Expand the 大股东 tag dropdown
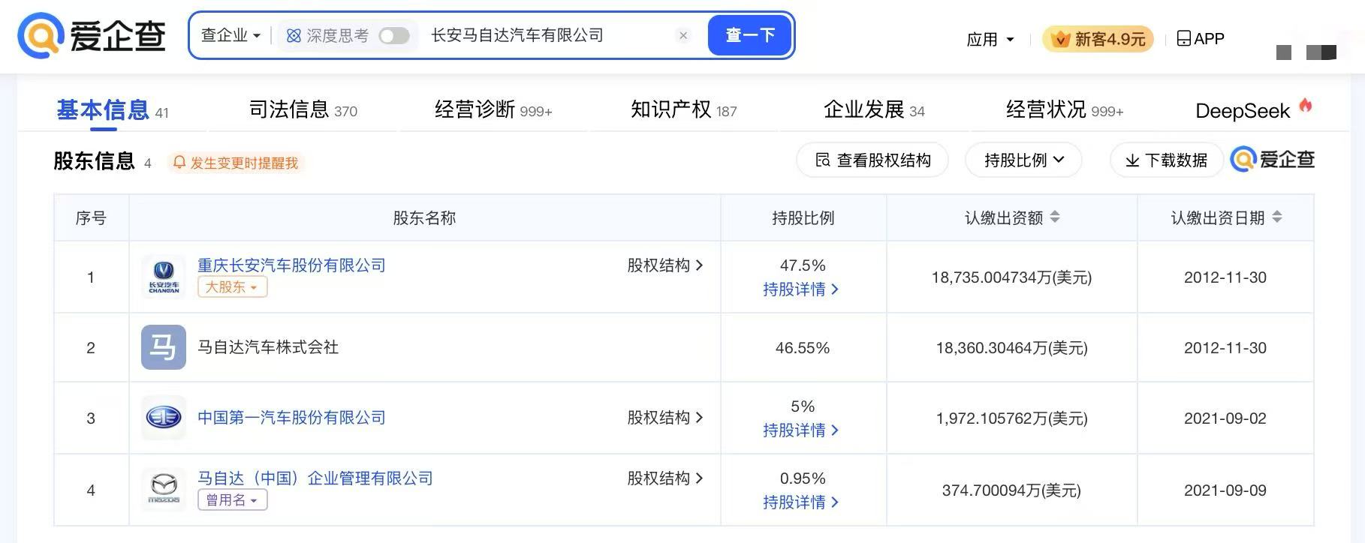Screen dimensions: 1365x543 [x=232, y=286]
